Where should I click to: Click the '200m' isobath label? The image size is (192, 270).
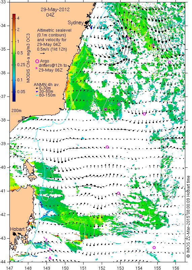point(16,110)
